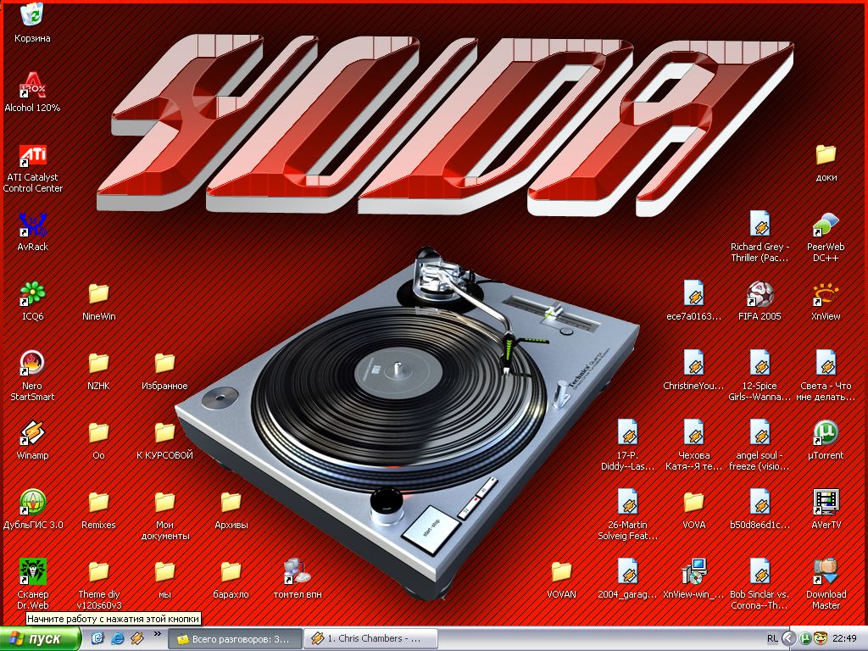Select the Remixes folder

tap(98, 509)
